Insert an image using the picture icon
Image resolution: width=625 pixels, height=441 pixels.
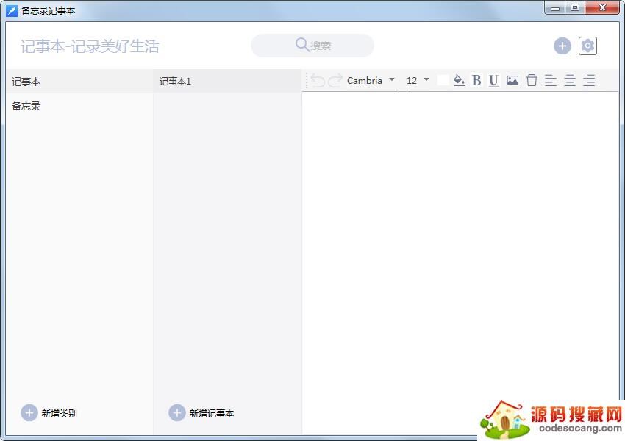coord(512,81)
